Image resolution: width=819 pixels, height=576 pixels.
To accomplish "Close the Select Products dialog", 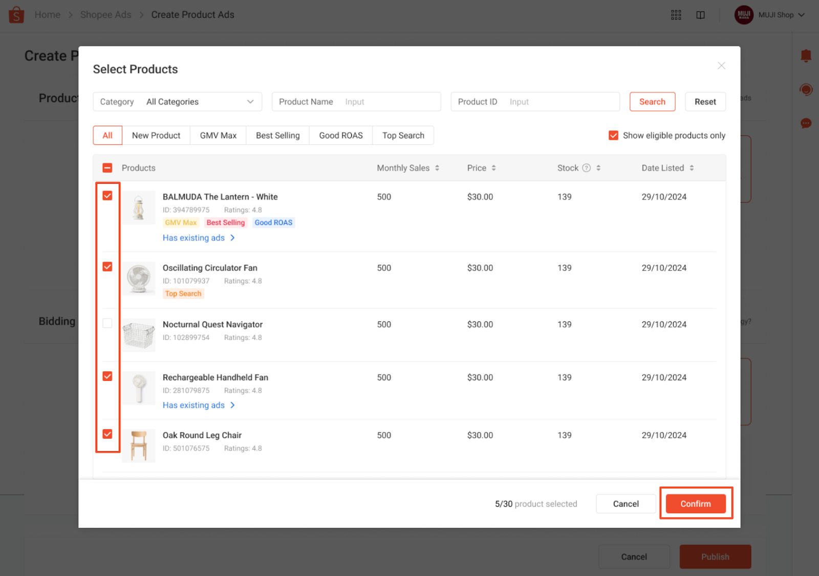I will point(721,66).
